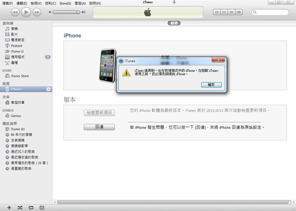Switch to album list view mode

click(x=224, y=12)
